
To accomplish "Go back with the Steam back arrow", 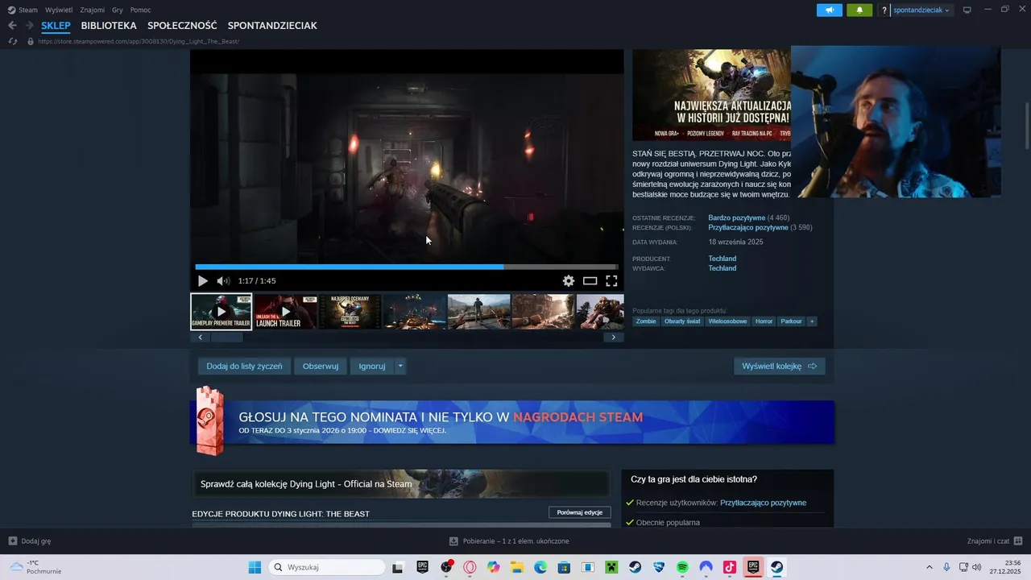I will click(12, 26).
